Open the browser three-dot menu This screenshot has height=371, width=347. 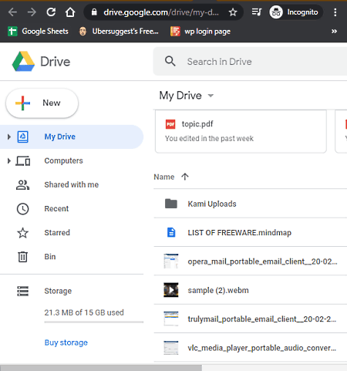click(335, 12)
